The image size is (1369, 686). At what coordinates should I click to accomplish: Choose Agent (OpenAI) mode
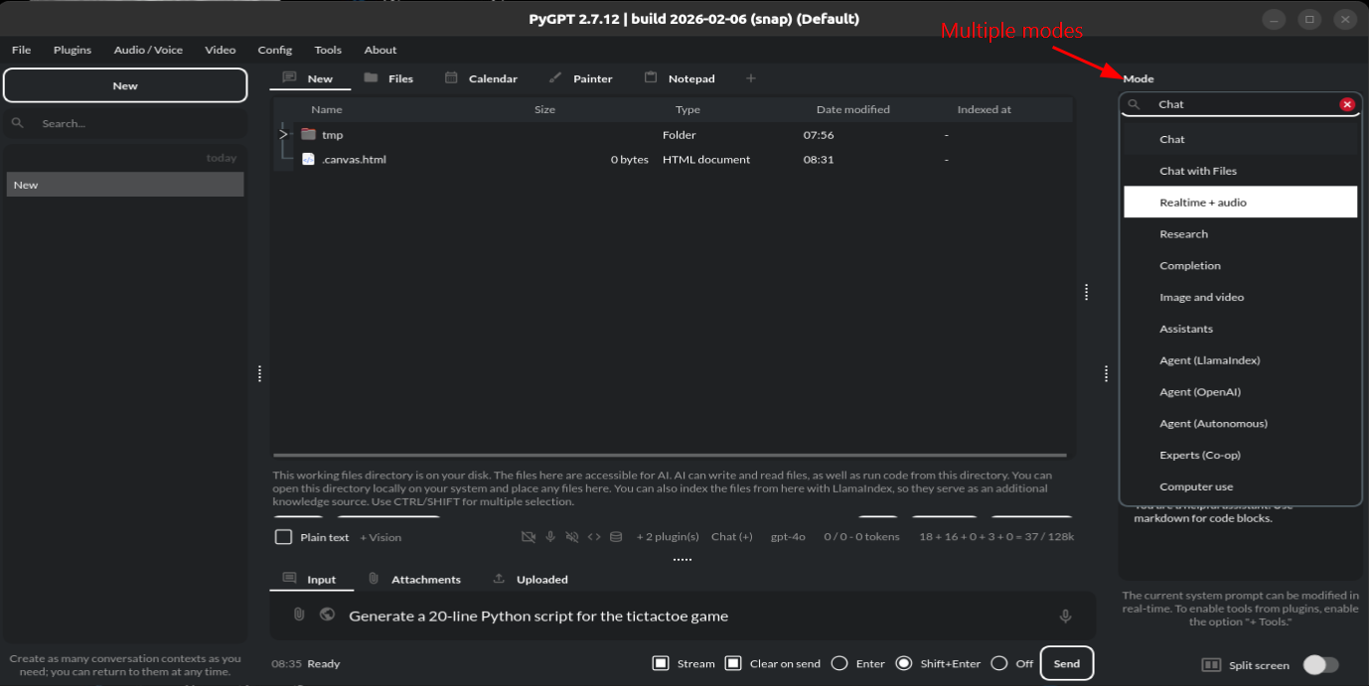click(x=1240, y=392)
